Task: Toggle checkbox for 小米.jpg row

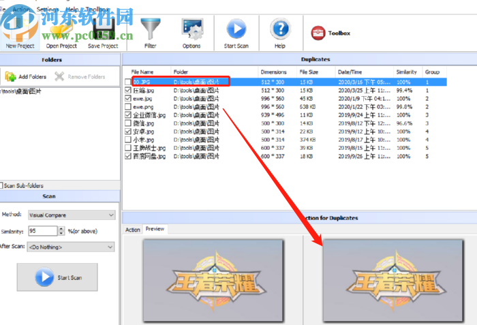Action: 128,140
